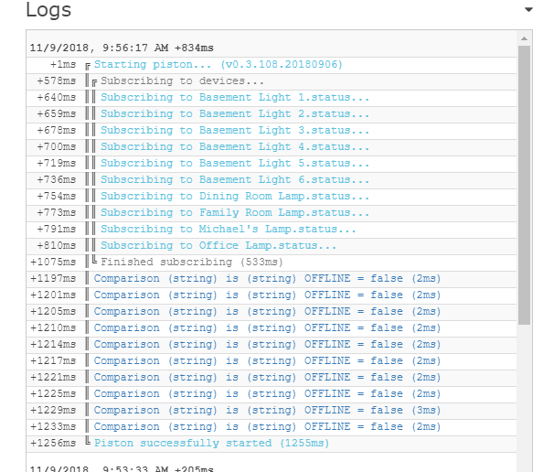Screen dimensions: 543x472
Task: Click Subscribing to Family Room Lamp.status line
Action: [235, 213]
